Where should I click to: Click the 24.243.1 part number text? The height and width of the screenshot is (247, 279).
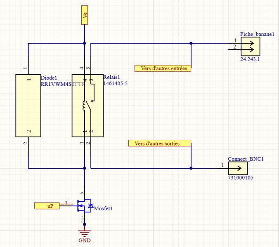click(x=250, y=59)
